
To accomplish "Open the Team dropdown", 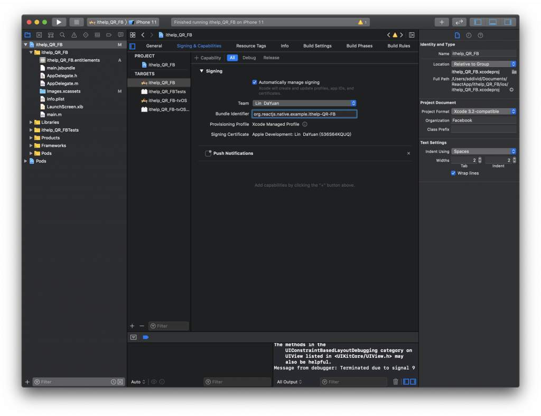I will 304,103.
